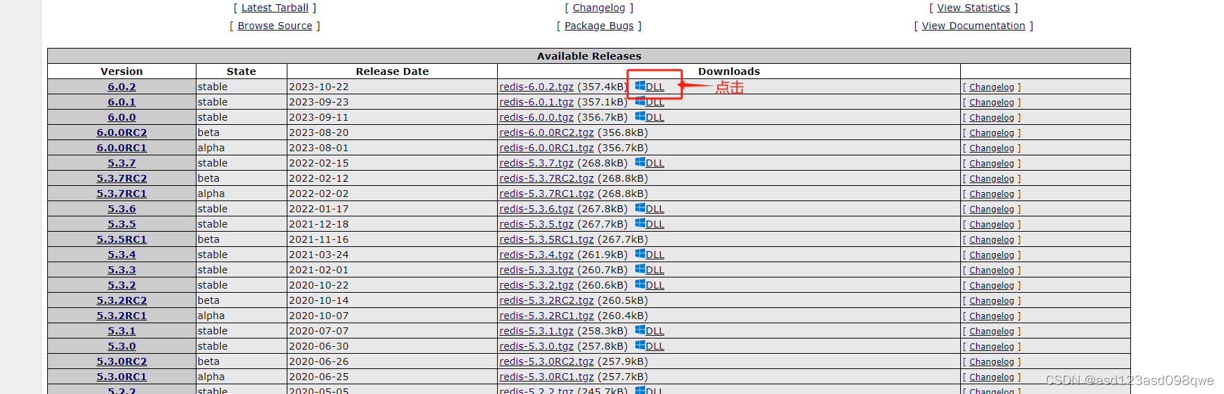Download redis-6.0.0RC2.tgz
The width and height of the screenshot is (1224, 394).
[x=546, y=132]
